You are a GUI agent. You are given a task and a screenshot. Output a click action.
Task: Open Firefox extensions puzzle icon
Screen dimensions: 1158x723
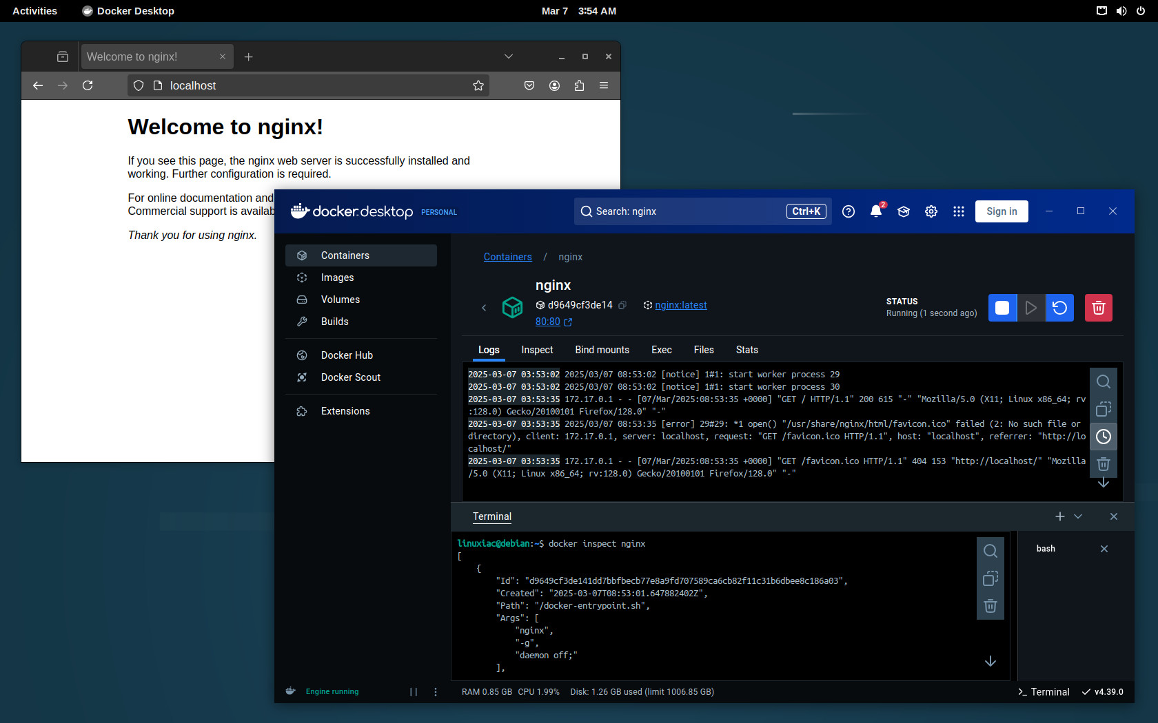[x=579, y=85]
